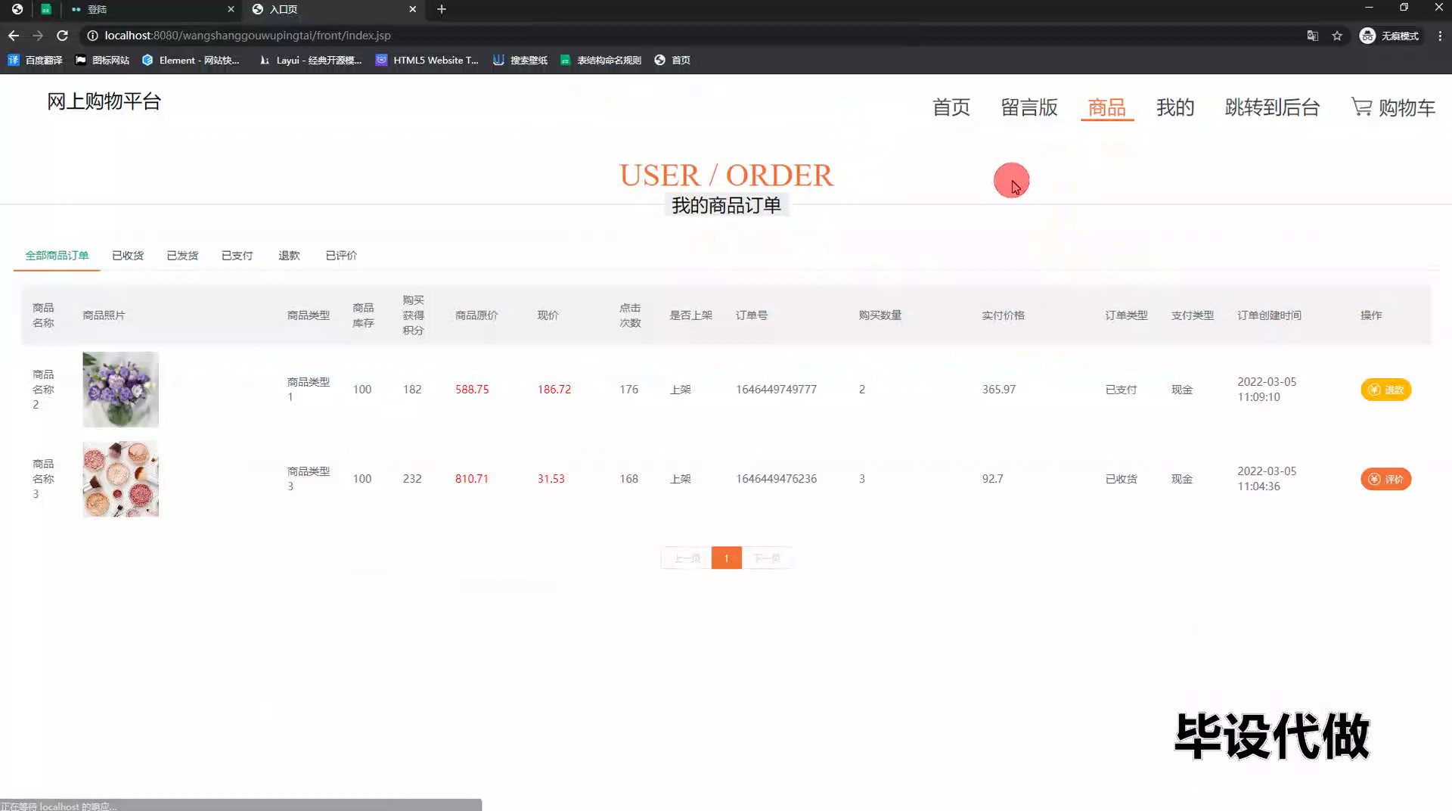Open 商品 in site navigation
Screen dimensions: 1452x811
(x=1107, y=107)
